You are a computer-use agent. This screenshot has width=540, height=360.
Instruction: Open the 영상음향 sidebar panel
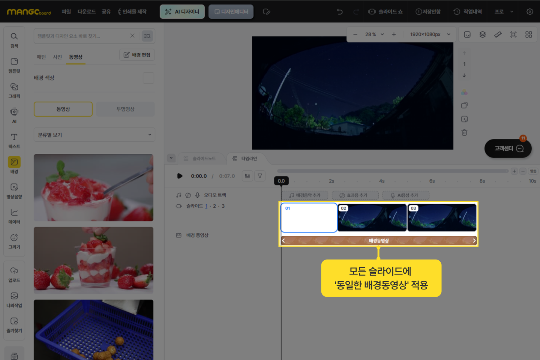14,191
